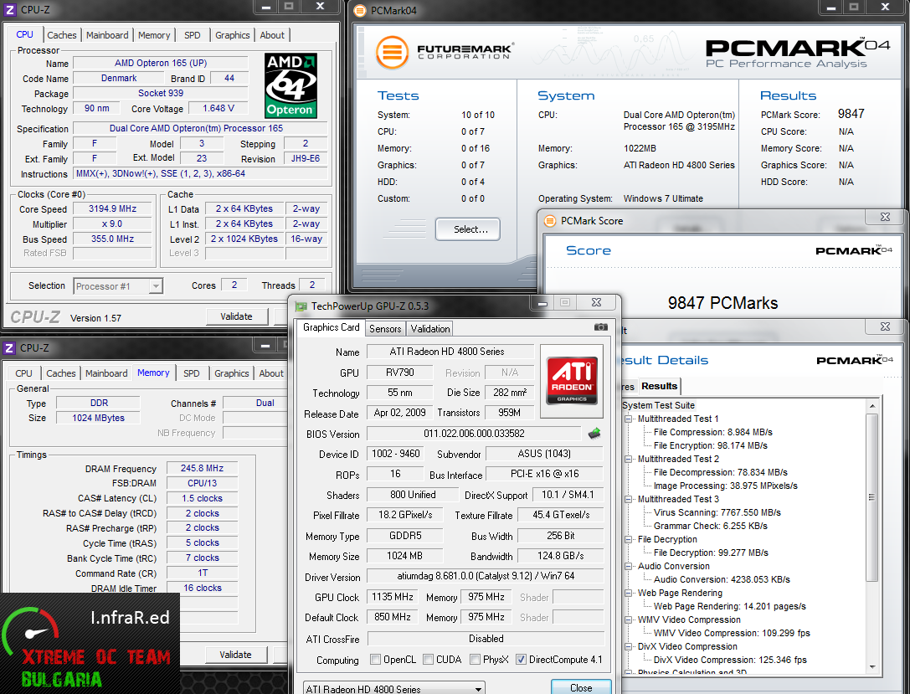Viewport: 910px width, 694px height.
Task: Click Validate in lower CPU-Z Memory window
Action: click(235, 655)
